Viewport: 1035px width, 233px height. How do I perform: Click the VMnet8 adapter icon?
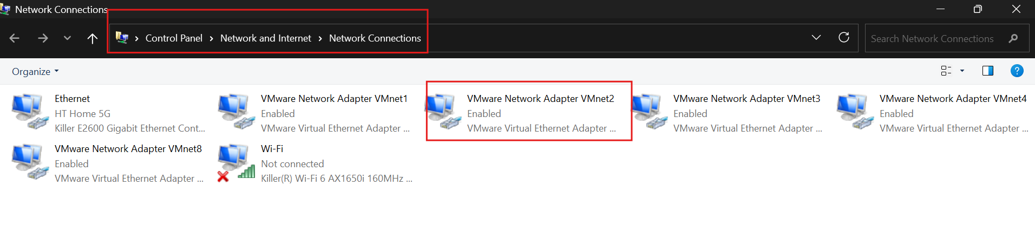coord(28,161)
